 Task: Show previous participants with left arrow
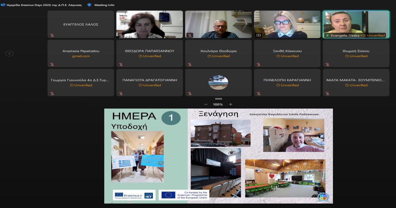click(10, 53)
